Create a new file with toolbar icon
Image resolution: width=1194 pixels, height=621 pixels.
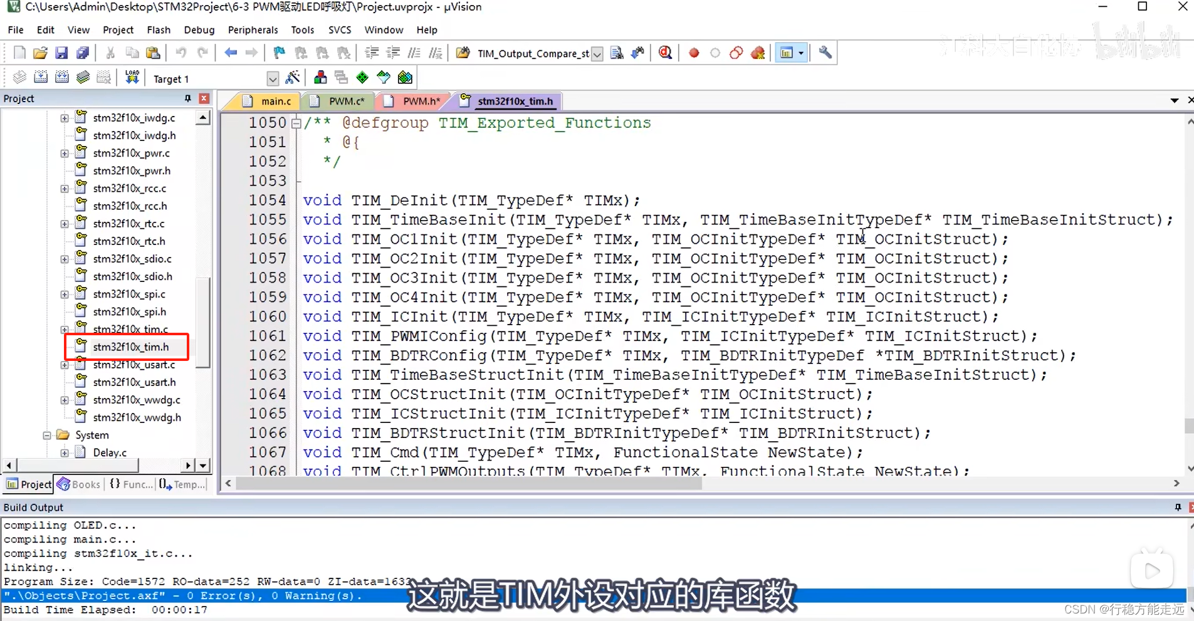pos(19,53)
